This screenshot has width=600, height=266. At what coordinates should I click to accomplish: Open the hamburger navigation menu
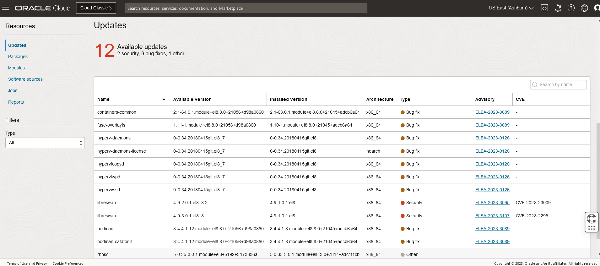tap(6, 8)
